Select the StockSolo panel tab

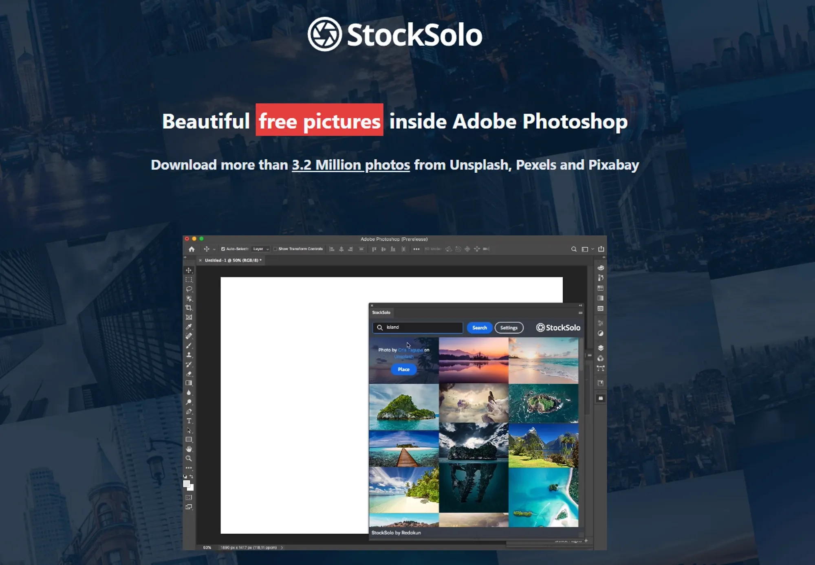[381, 312]
